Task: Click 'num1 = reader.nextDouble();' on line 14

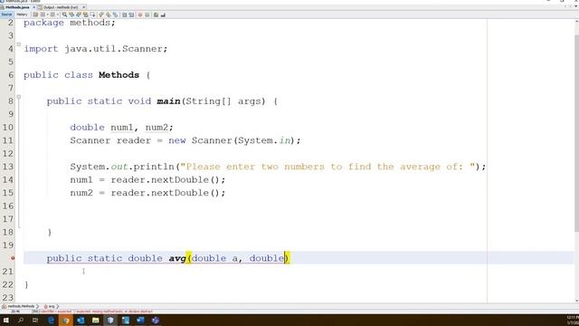Action: pyautogui.click(x=147, y=180)
